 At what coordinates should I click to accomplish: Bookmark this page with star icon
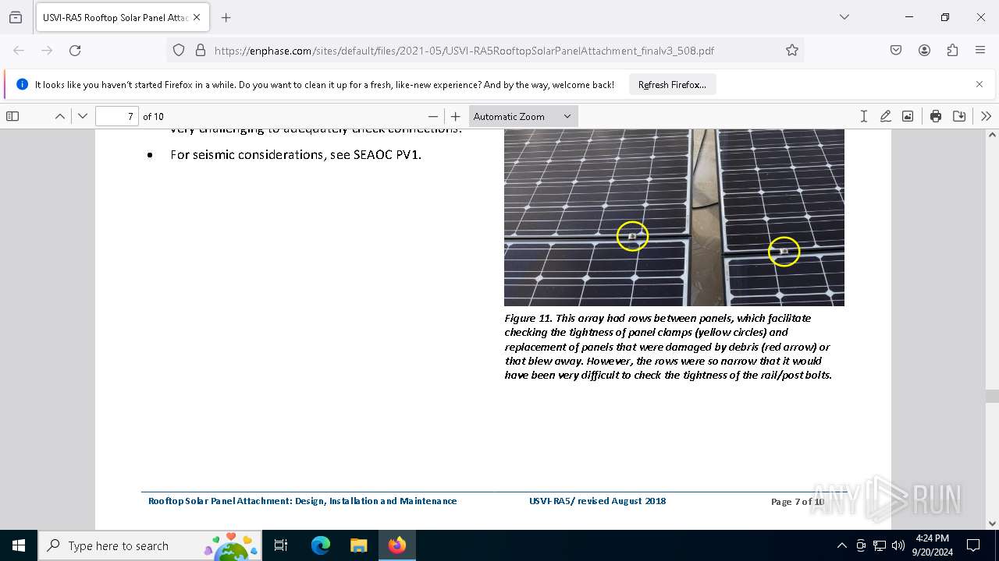[x=792, y=50]
